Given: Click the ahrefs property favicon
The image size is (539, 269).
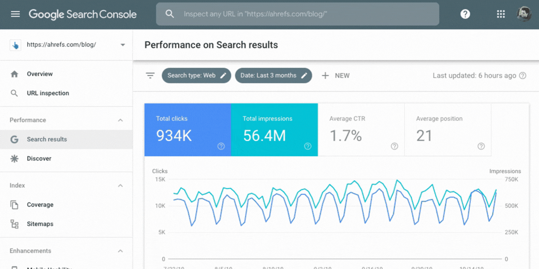Looking at the screenshot, I should (x=16, y=45).
